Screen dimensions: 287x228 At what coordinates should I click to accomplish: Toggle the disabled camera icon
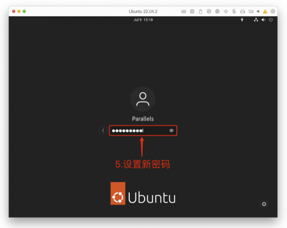point(251,11)
